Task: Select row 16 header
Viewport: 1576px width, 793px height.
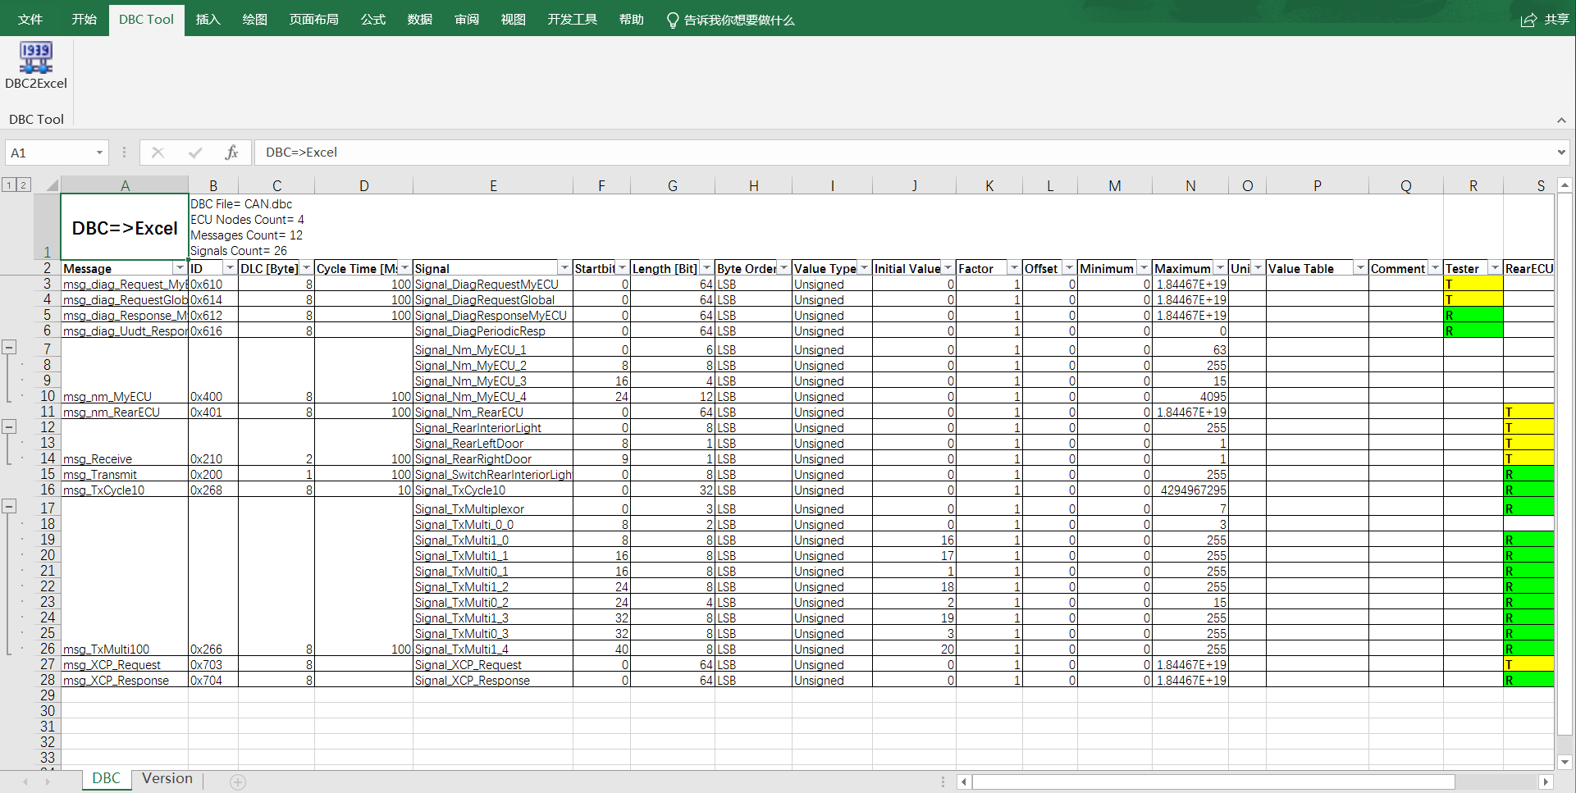Action: 47,490
